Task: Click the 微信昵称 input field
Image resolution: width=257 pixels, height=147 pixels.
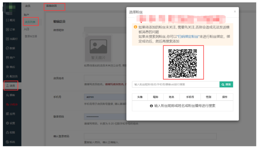Action: (x=105, y=30)
